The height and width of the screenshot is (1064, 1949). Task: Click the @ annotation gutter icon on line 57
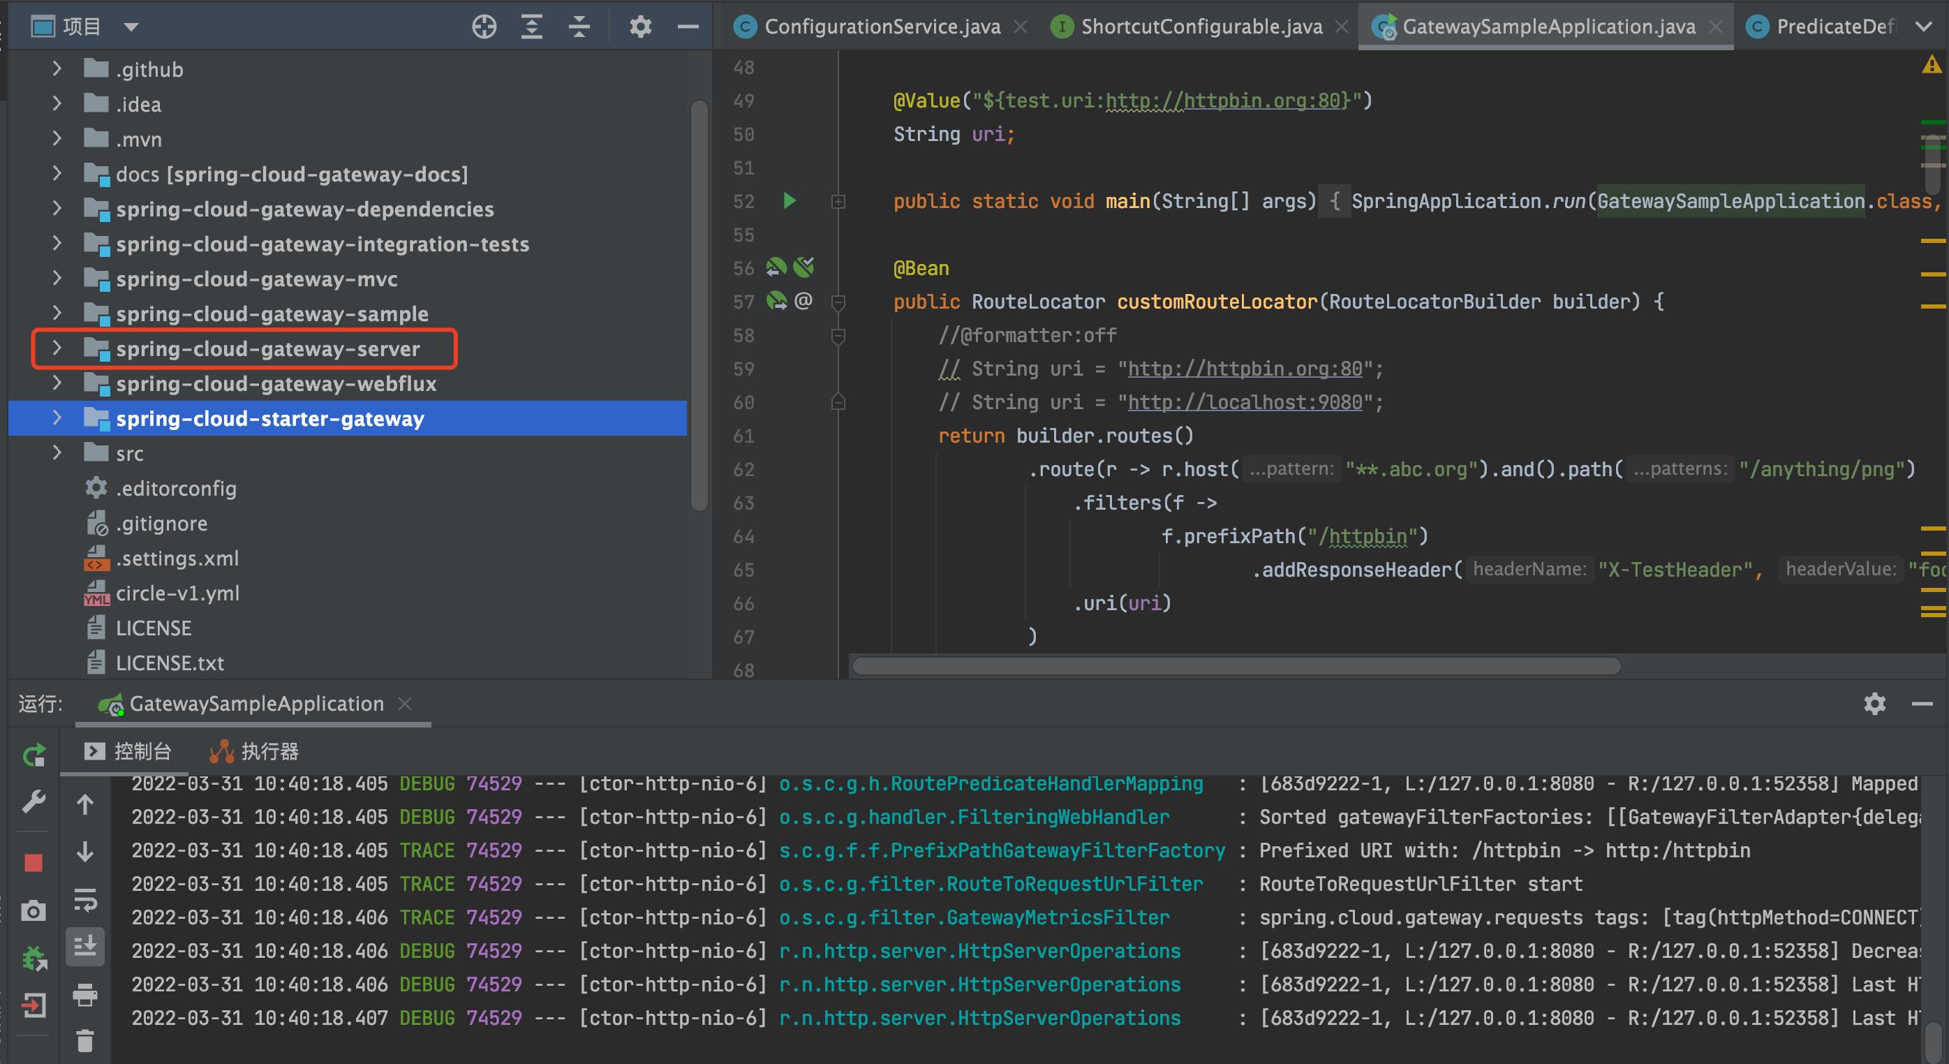pyautogui.click(x=803, y=300)
